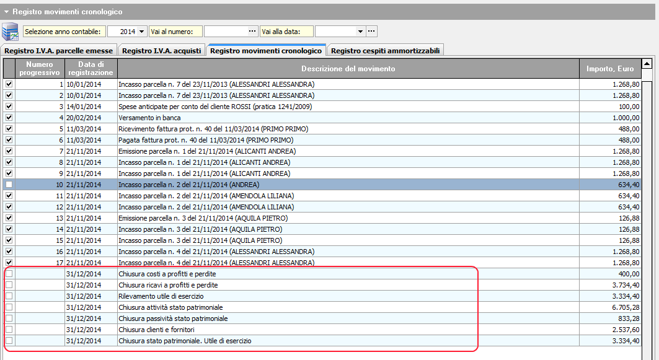Viewport: 659px width, 360px height.
Task: Check the checkbox for row number 10
Action: pyautogui.click(x=9, y=185)
